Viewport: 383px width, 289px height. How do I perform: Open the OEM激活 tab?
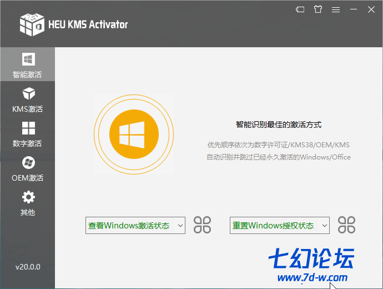[28, 168]
